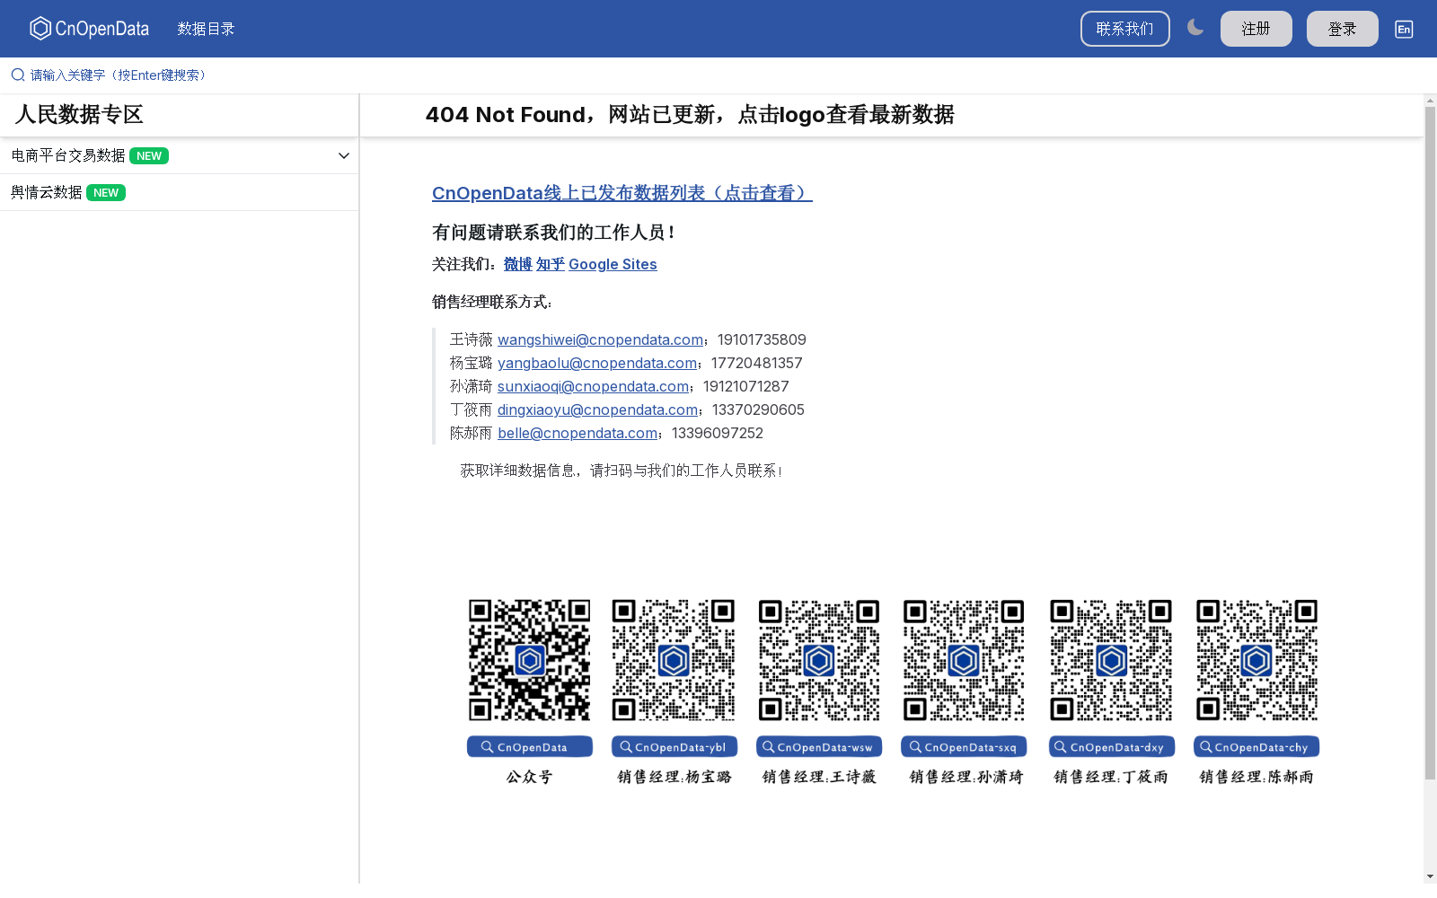Click phone number 19101735809
This screenshot has width=1437, height=898.
[762, 339]
